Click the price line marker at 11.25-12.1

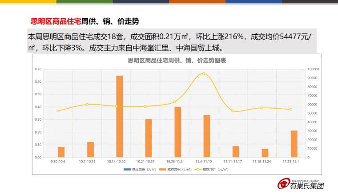(291, 110)
